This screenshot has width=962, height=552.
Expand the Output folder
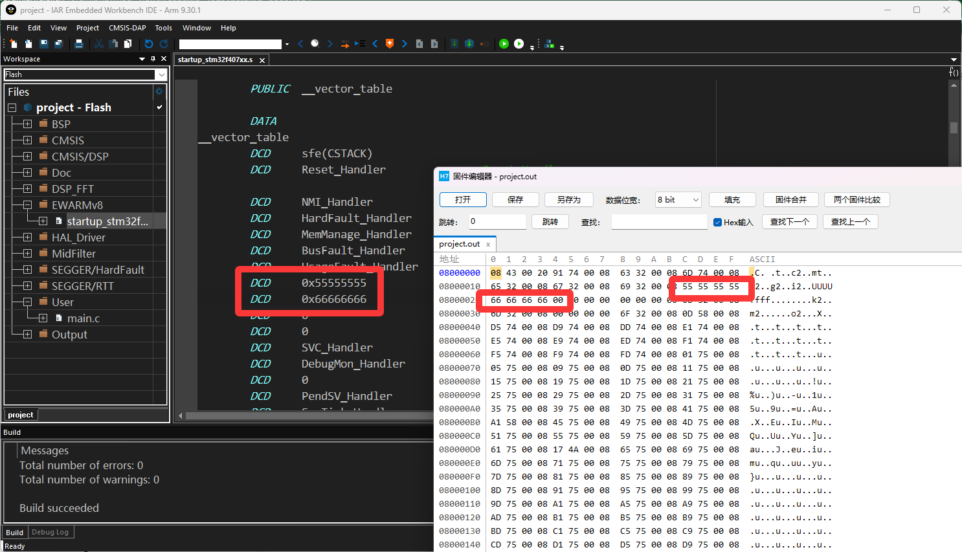[x=27, y=334]
